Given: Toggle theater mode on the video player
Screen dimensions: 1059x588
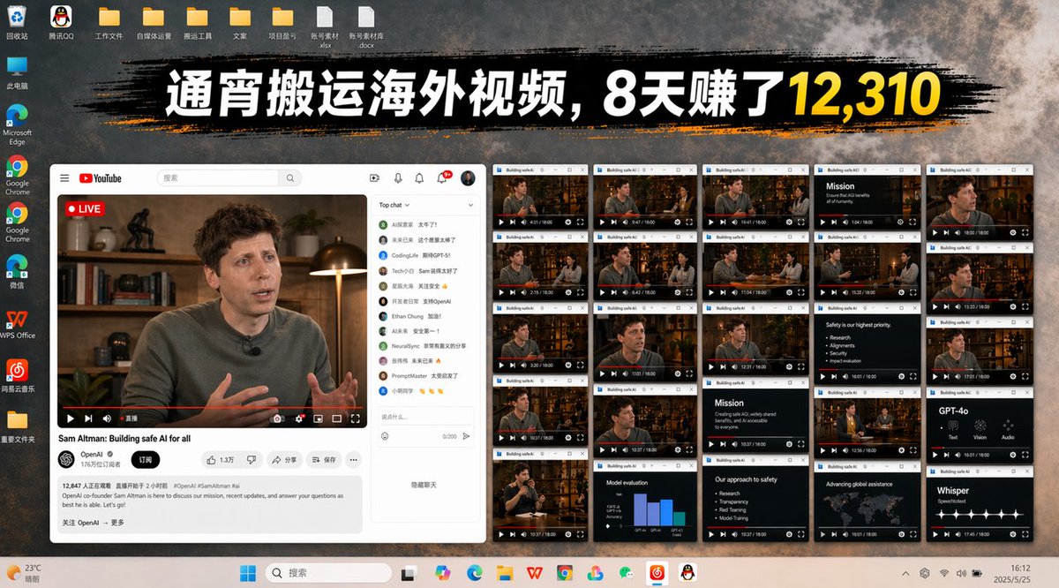Looking at the screenshot, I should coord(336,418).
